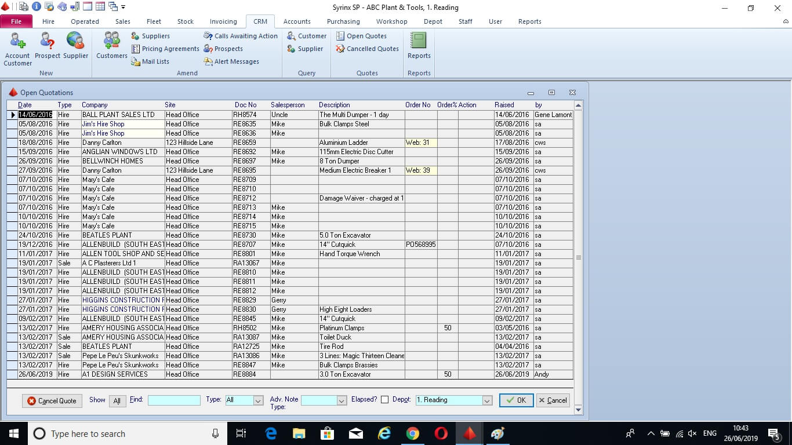Click the OK button
792x445 pixels.
[x=516, y=400]
